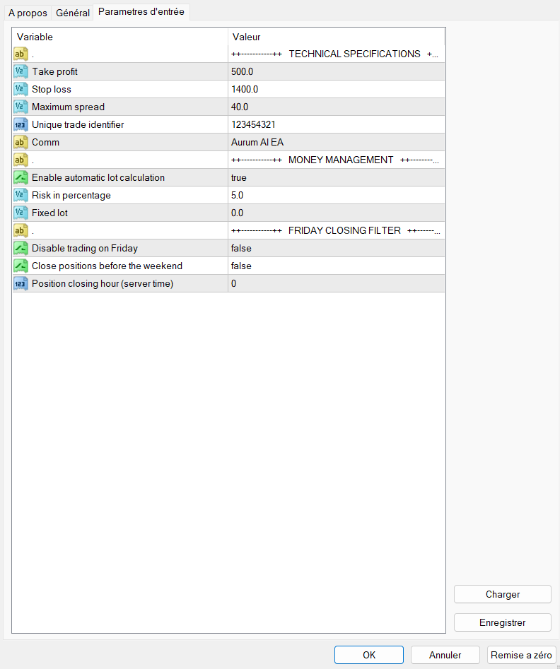Open the A propos tab
The width and height of the screenshot is (560, 669).
[x=28, y=13]
